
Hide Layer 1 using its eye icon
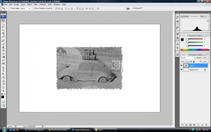[x=181, y=65]
